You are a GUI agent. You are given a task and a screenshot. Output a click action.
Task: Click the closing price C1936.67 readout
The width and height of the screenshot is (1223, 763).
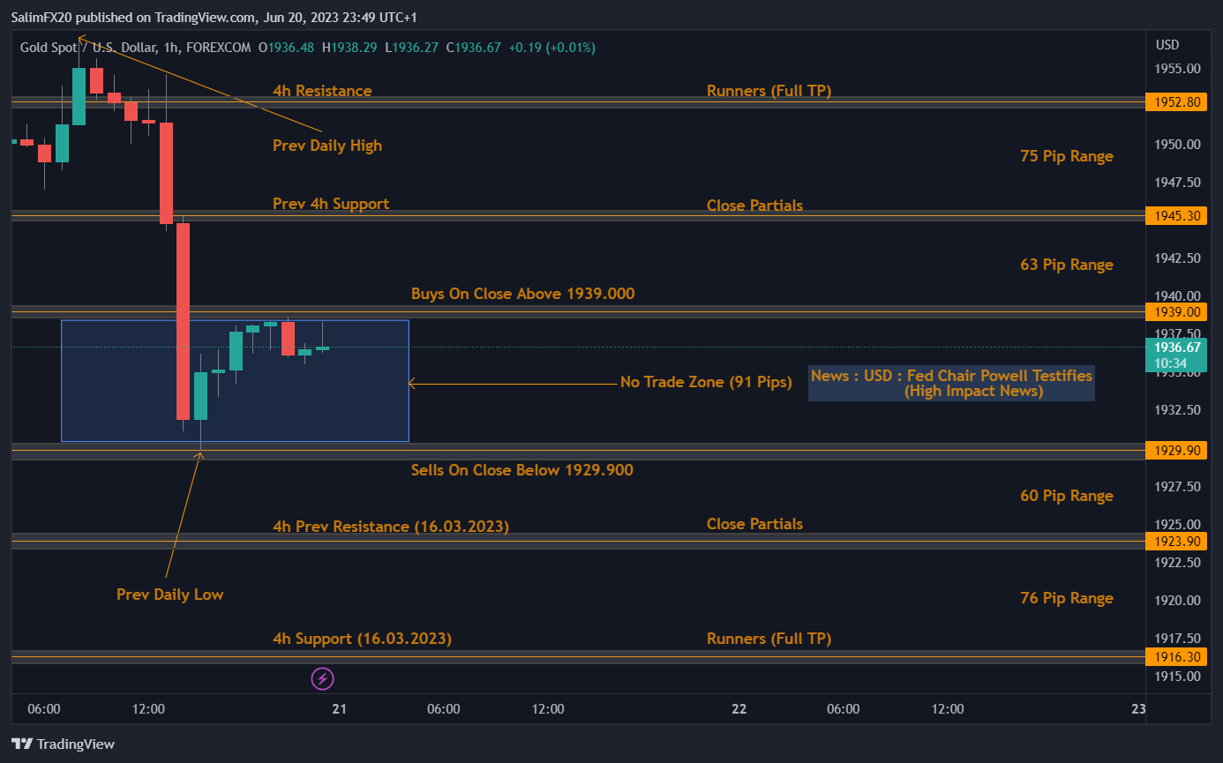pos(474,48)
